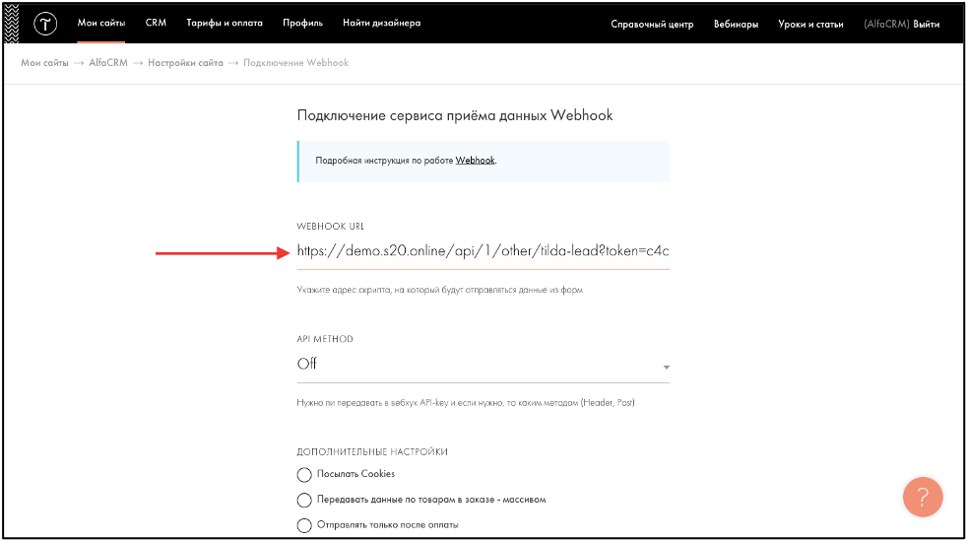Go to the CRM menu item

(156, 23)
